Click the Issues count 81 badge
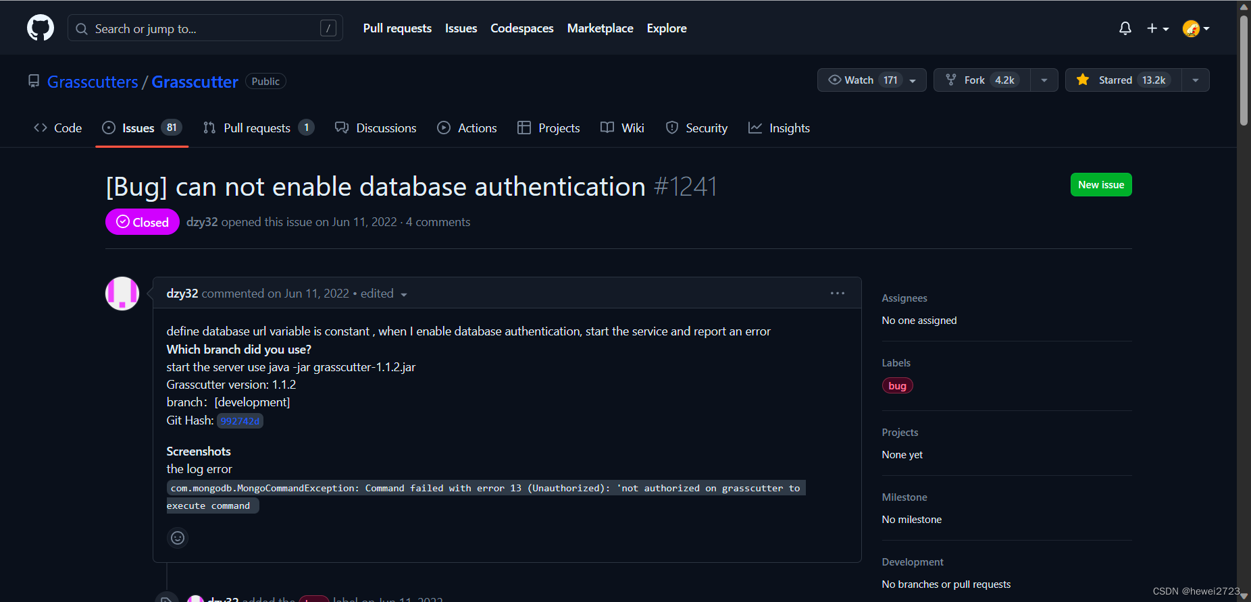 [172, 128]
